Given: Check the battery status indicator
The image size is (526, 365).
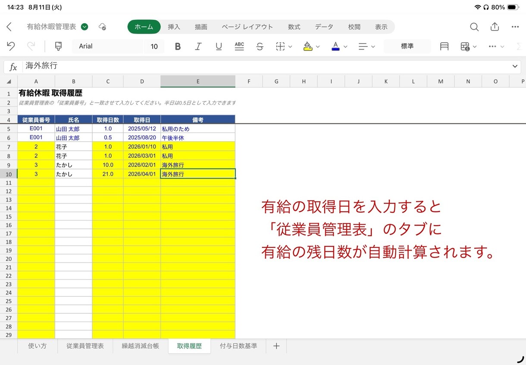Looking at the screenshot, I should pos(513,7).
